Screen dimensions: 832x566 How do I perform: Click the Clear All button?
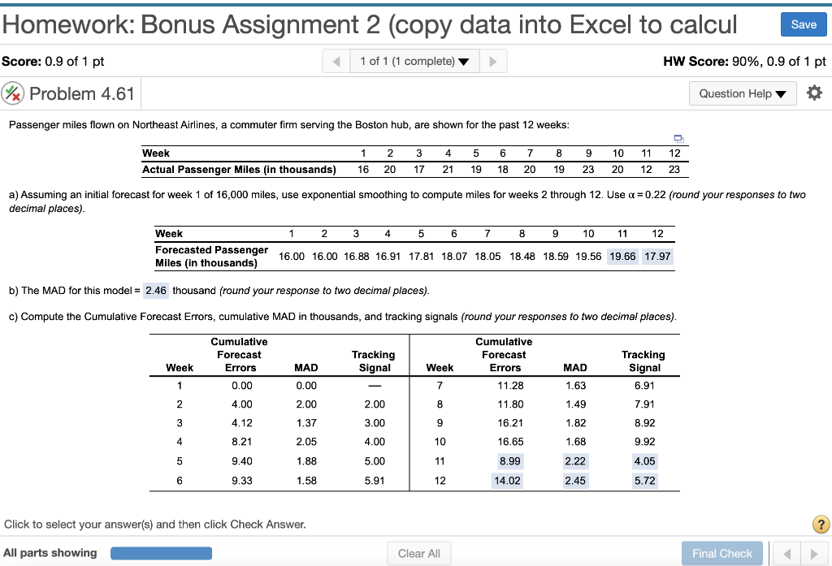click(419, 553)
